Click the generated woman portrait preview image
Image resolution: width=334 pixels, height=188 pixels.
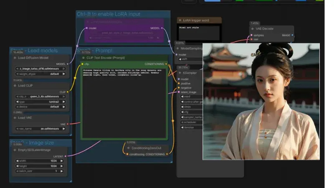(261, 101)
